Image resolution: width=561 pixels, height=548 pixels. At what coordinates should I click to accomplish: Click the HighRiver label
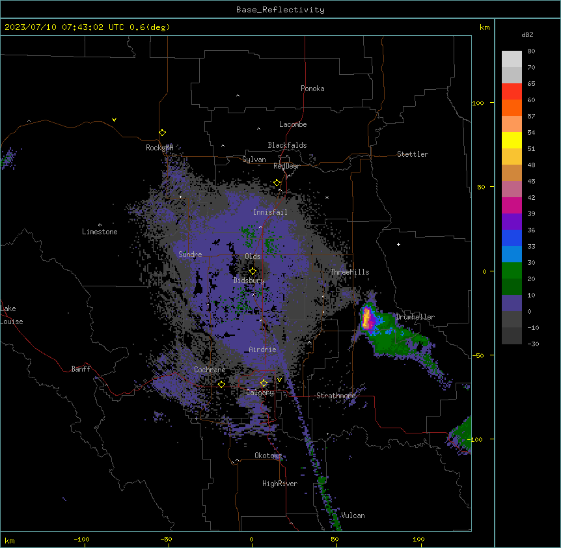pos(280,484)
